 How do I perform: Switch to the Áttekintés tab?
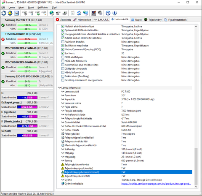click(64, 20)
